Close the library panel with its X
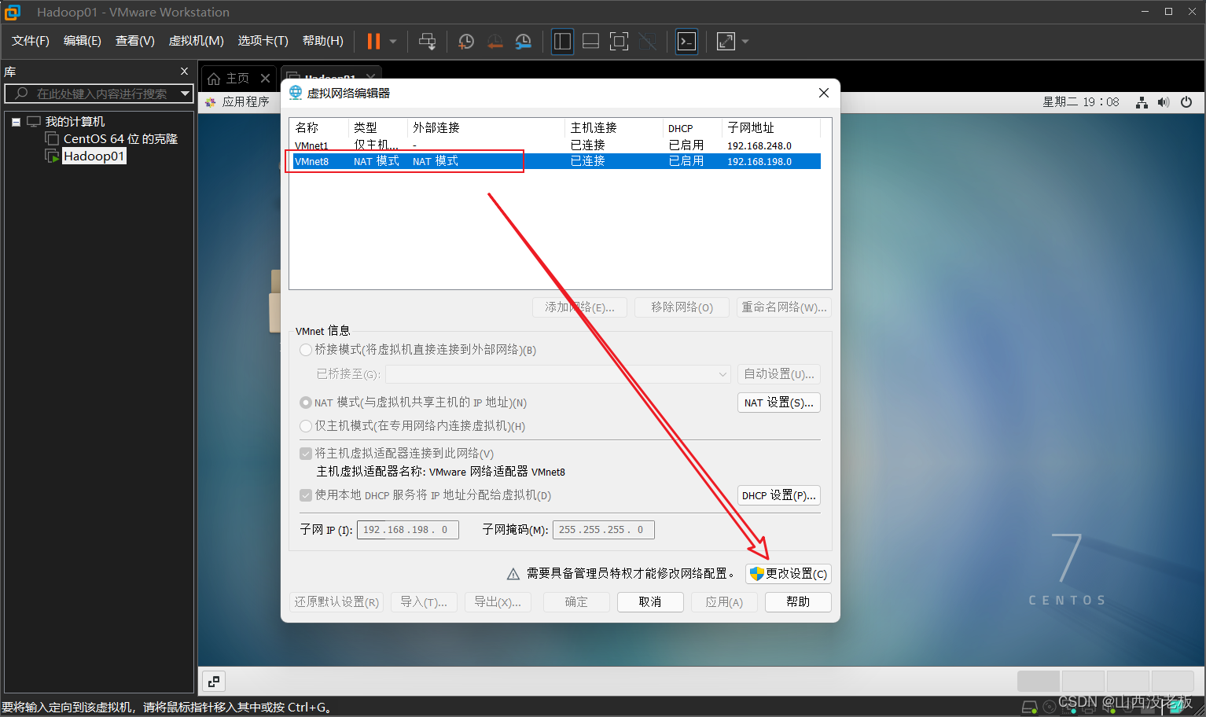The width and height of the screenshot is (1206, 717). pos(184,72)
